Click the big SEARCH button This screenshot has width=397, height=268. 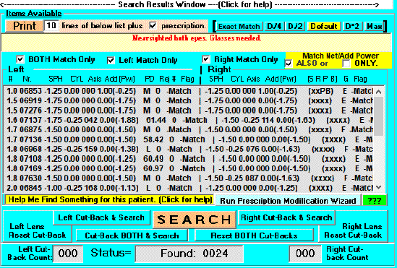pyautogui.click(x=195, y=220)
